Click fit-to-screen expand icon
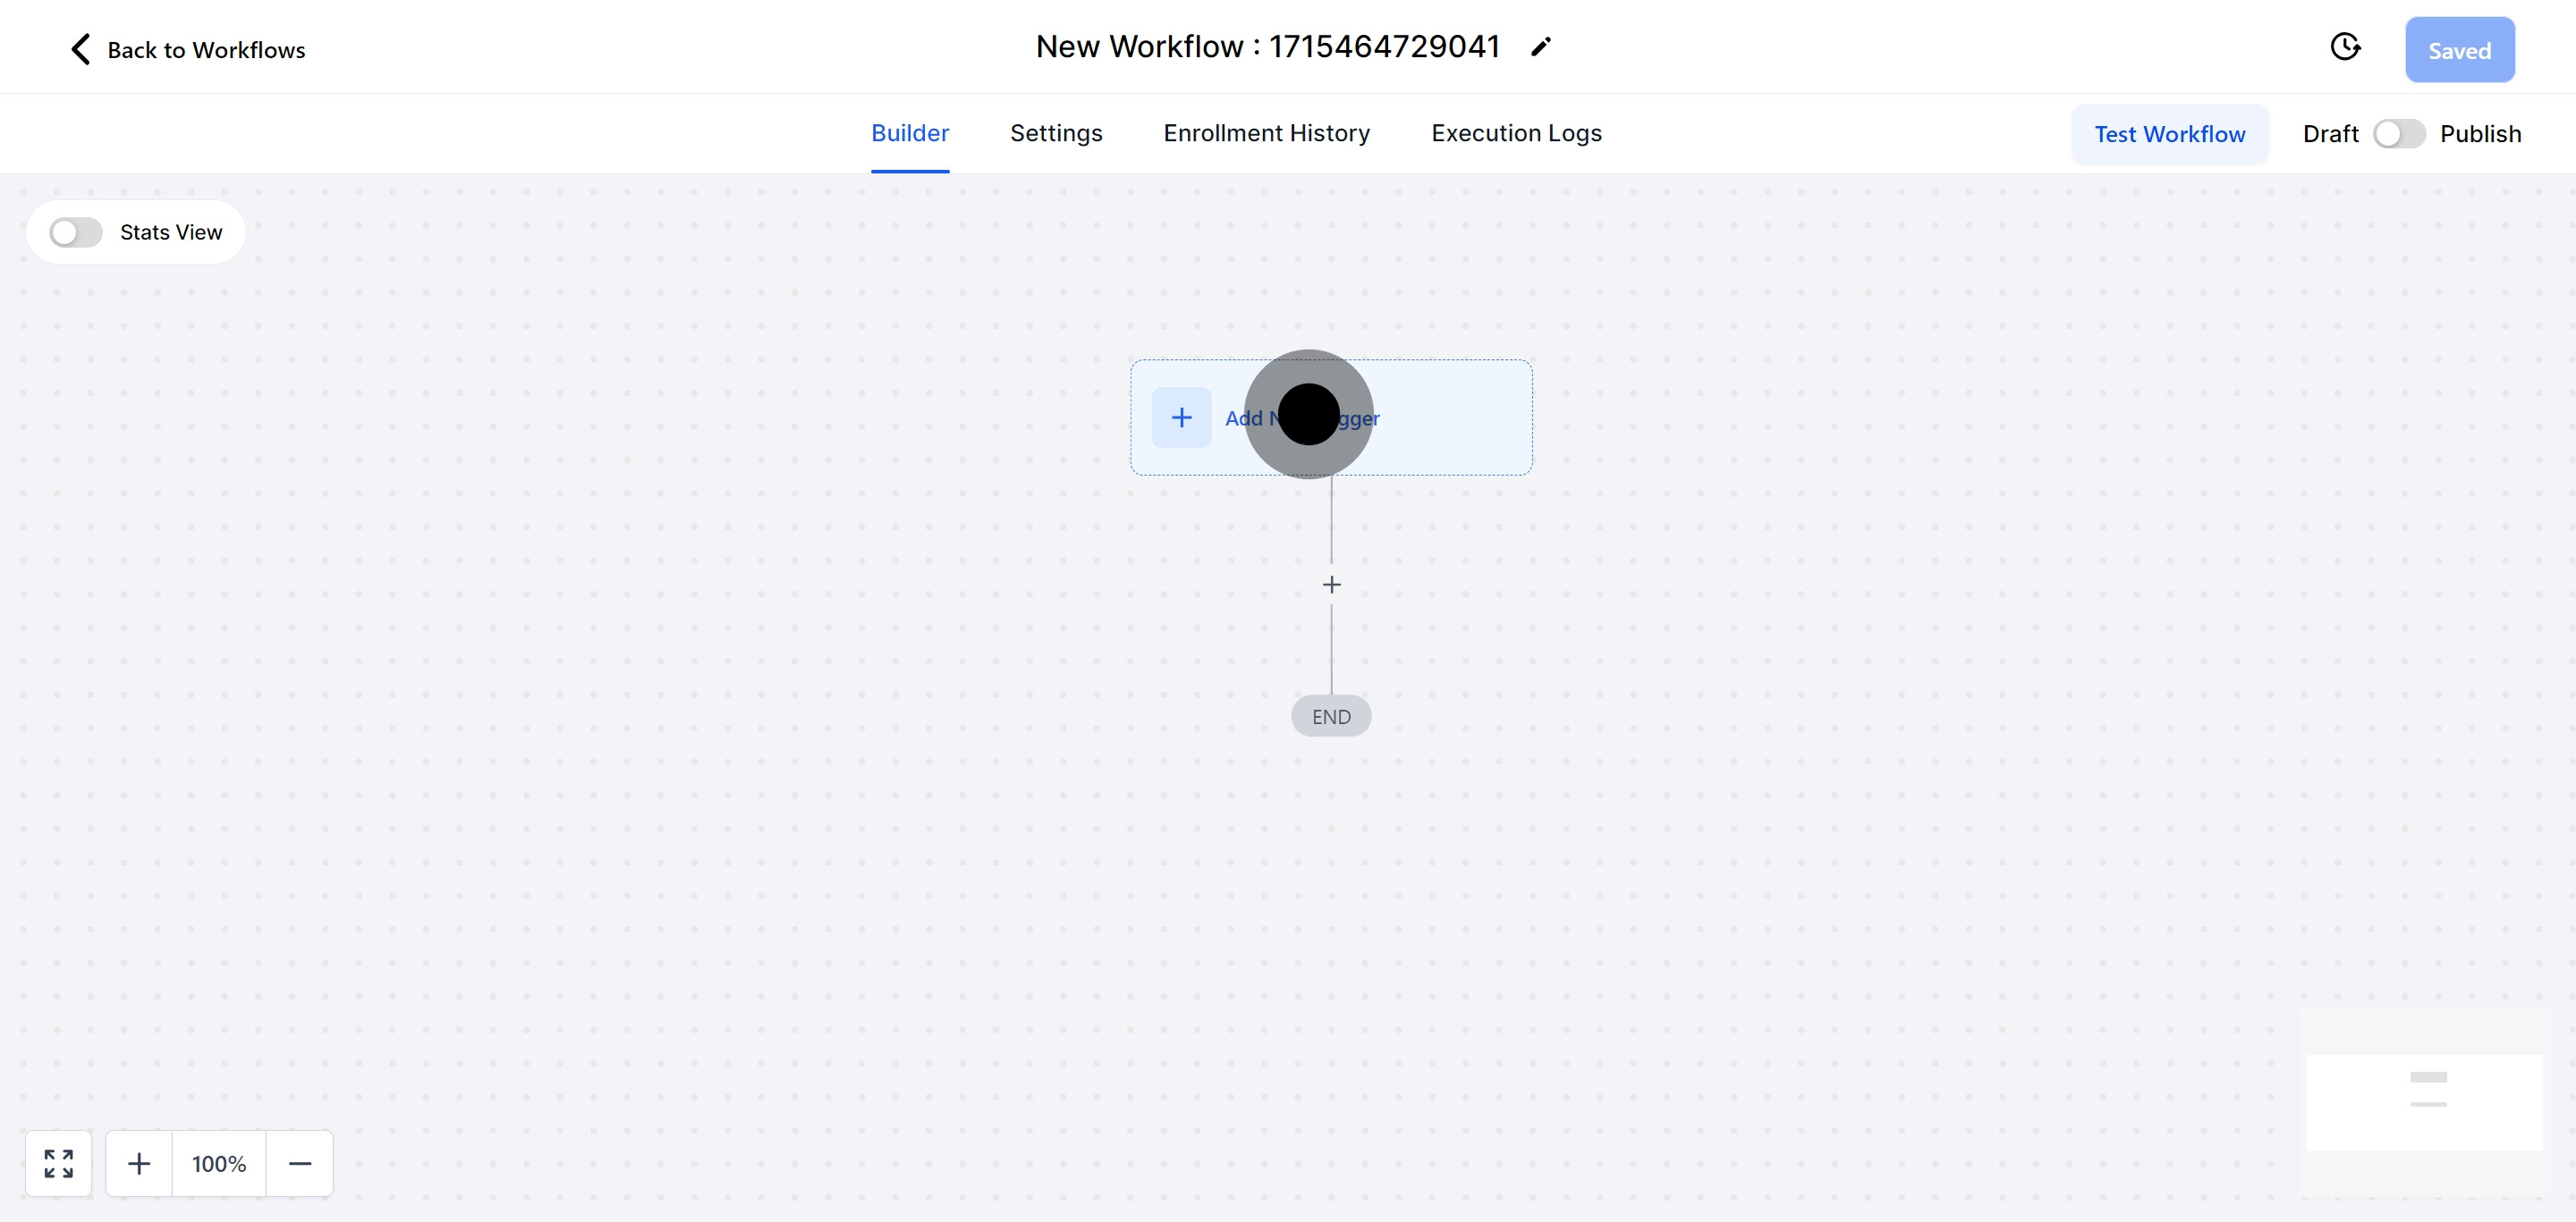 (58, 1163)
